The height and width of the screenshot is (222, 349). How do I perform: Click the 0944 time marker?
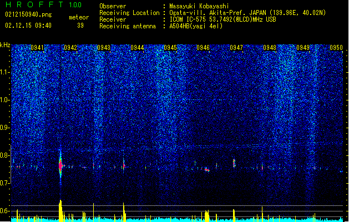coord(137,48)
